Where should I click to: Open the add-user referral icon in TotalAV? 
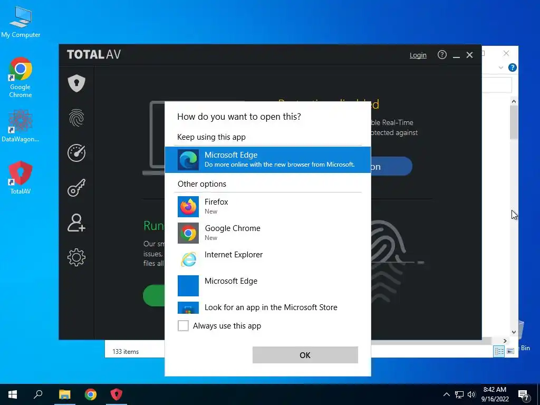(76, 223)
